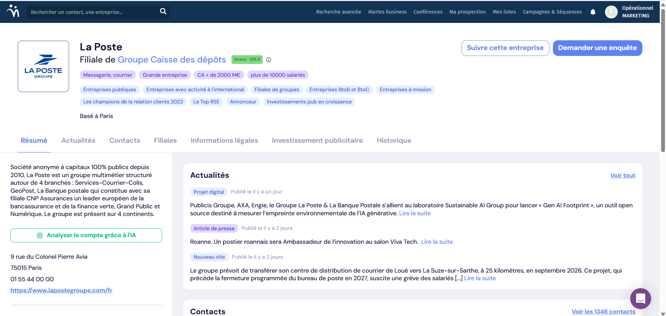Switch to the Actualités tab
666x316 pixels.
coord(78,140)
